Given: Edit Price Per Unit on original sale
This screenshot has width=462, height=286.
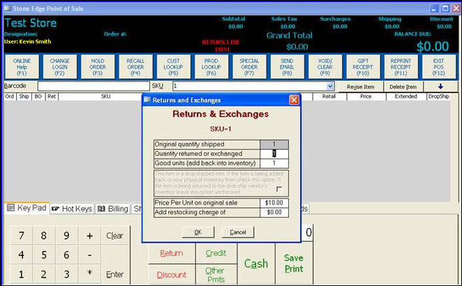Looking at the screenshot, I should pyautogui.click(x=274, y=202).
